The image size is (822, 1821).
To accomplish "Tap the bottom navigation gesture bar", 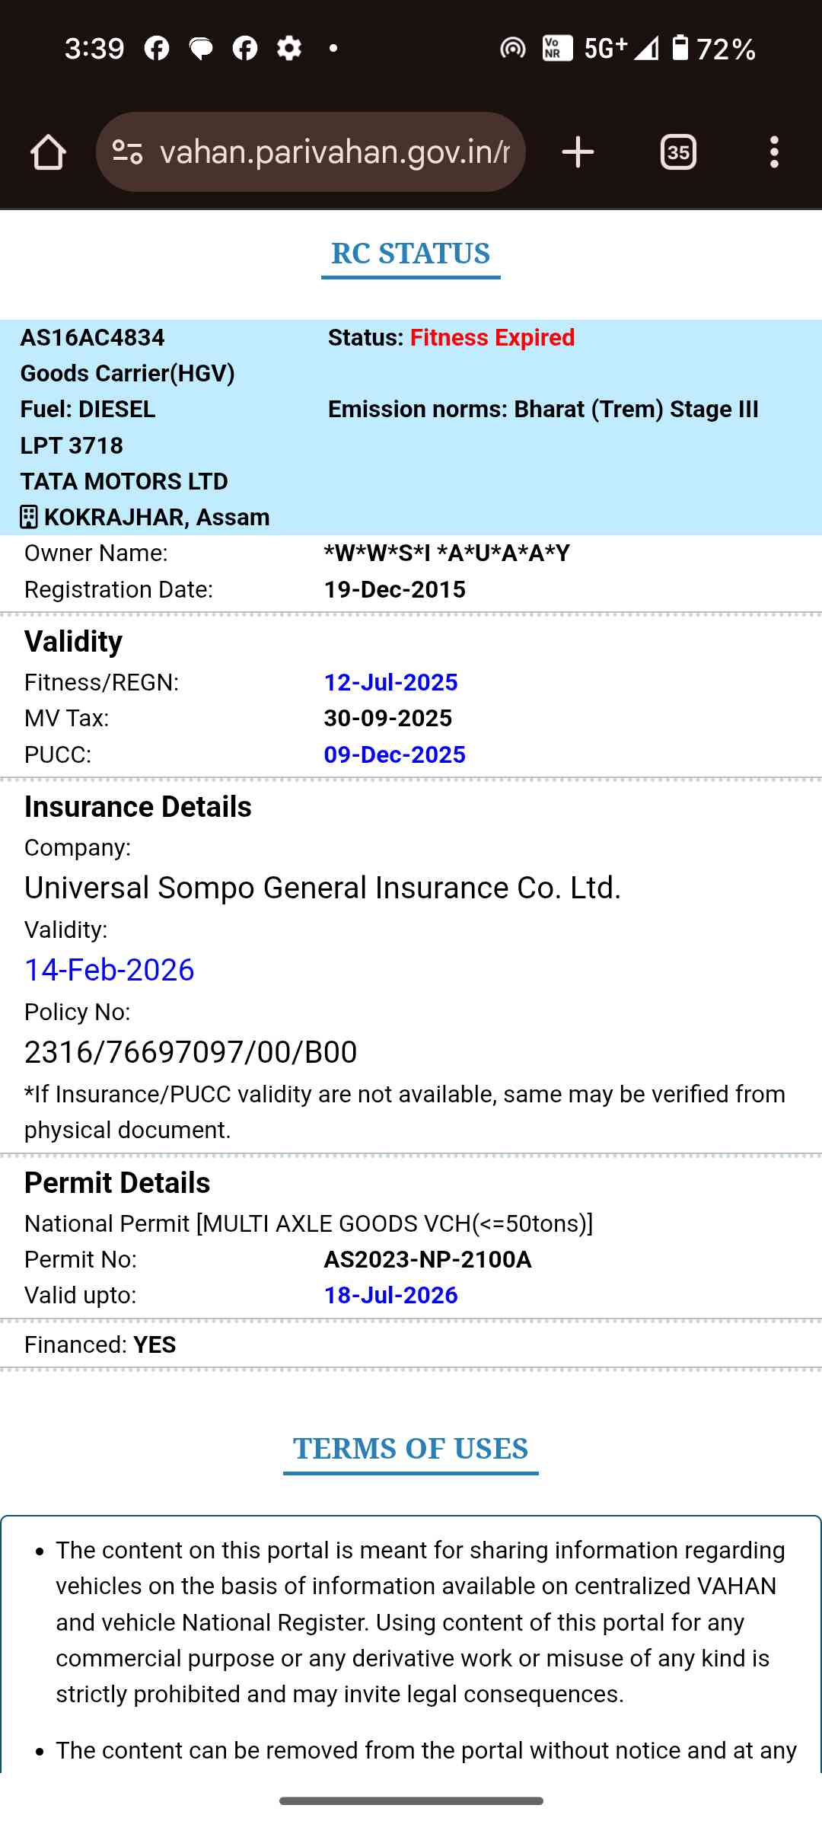I will pos(411,1801).
